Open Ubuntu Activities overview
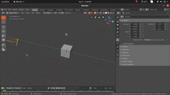 tap(5, 2)
